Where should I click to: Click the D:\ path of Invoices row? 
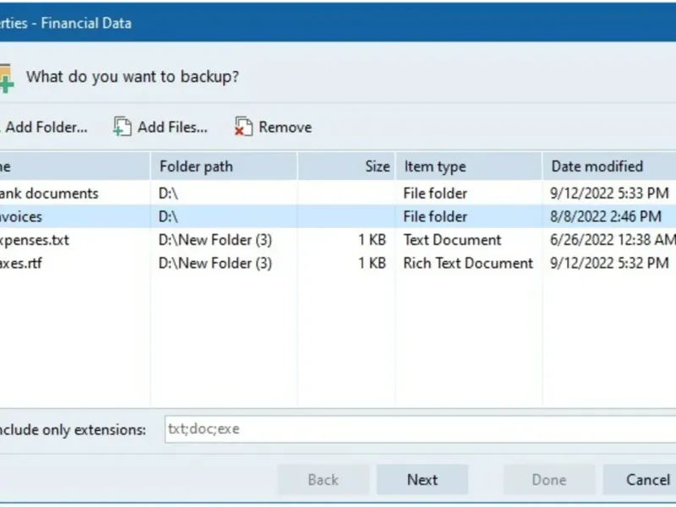[168, 216]
